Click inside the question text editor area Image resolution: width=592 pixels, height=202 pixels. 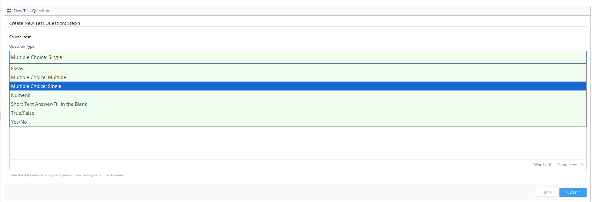pos(298,143)
